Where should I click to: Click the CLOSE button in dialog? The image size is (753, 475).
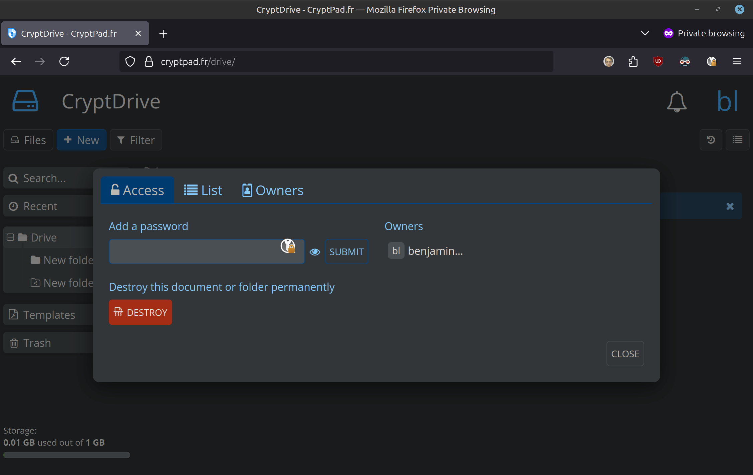point(625,354)
